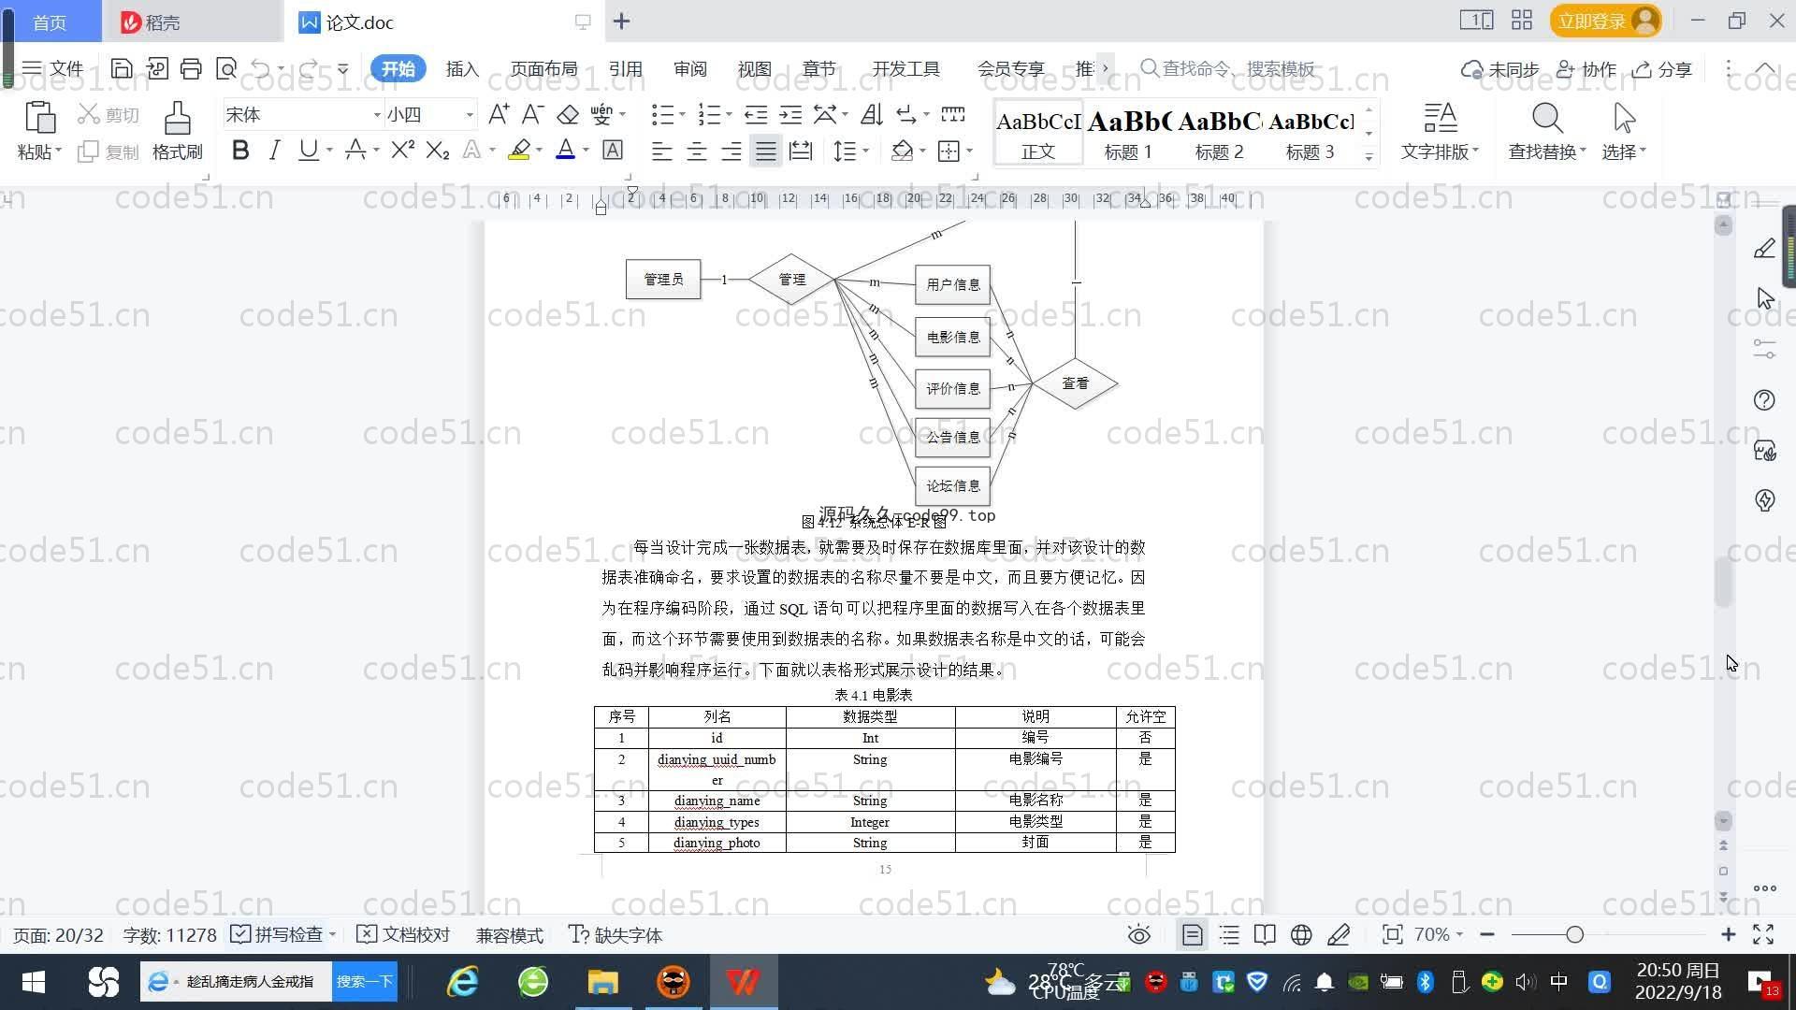
Task: Click the 立即登录 button
Action: [1605, 21]
